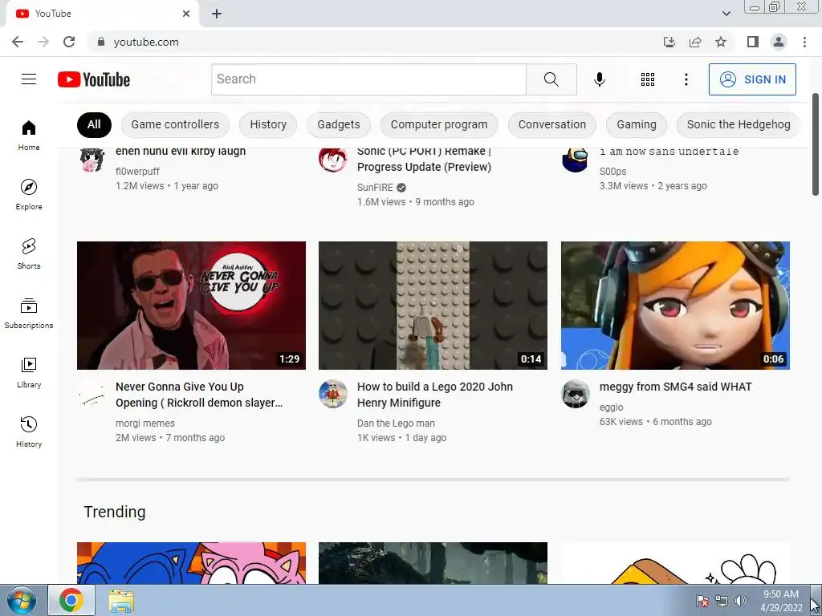Open How to build a Lego John Henry title
This screenshot has height=616, width=822.
[435, 395]
